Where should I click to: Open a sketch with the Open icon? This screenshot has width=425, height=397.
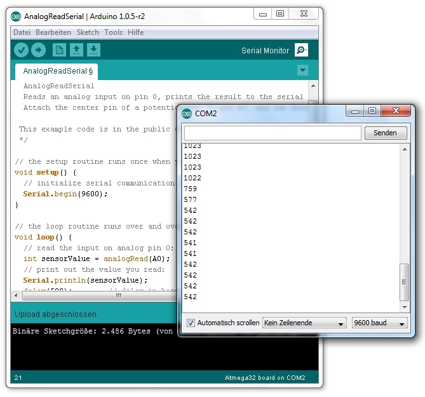pos(76,50)
